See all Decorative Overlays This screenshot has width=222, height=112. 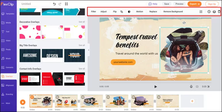tap(82, 22)
